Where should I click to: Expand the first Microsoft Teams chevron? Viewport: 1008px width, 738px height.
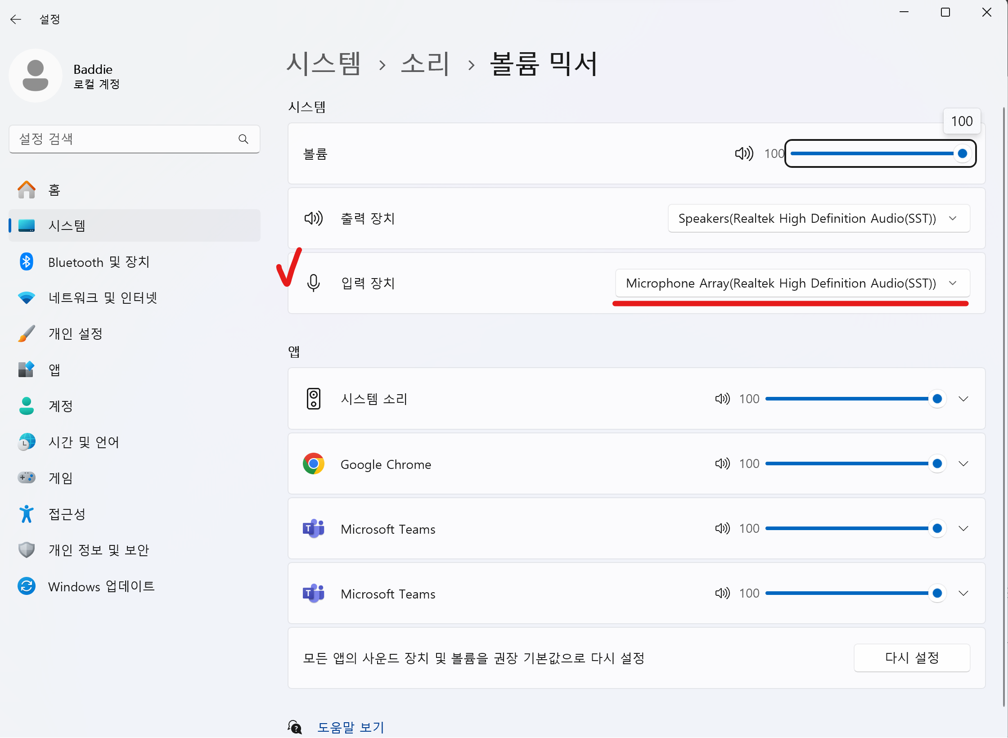(963, 528)
